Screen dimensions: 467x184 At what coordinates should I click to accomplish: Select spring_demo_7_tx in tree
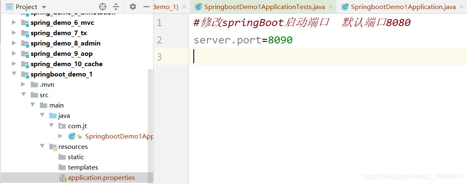[59, 33]
